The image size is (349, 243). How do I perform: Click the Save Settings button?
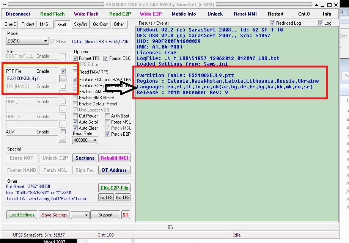click(x=54, y=215)
